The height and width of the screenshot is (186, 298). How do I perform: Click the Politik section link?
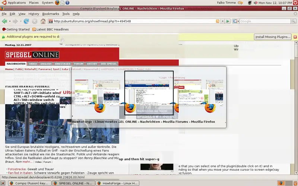(19, 69)
